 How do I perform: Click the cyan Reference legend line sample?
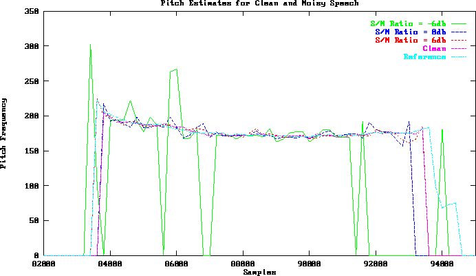(459, 56)
